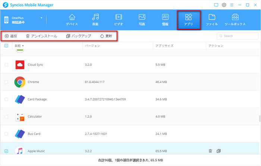Screen dimensions: 261x166
Task: Check the Calculator checkbox
Action: [x=6, y=116]
